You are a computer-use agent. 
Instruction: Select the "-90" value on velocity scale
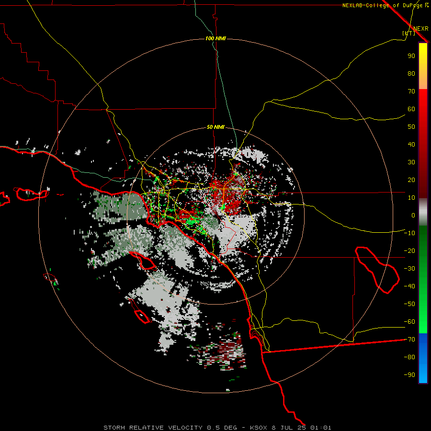pyautogui.click(x=409, y=375)
